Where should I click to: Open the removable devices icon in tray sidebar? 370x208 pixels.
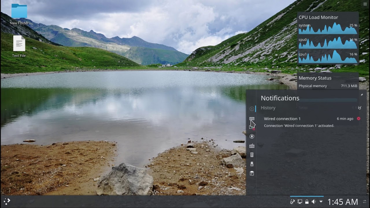pos(252,164)
